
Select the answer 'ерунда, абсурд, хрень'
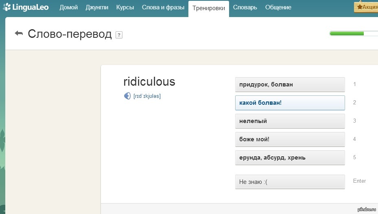click(290, 158)
